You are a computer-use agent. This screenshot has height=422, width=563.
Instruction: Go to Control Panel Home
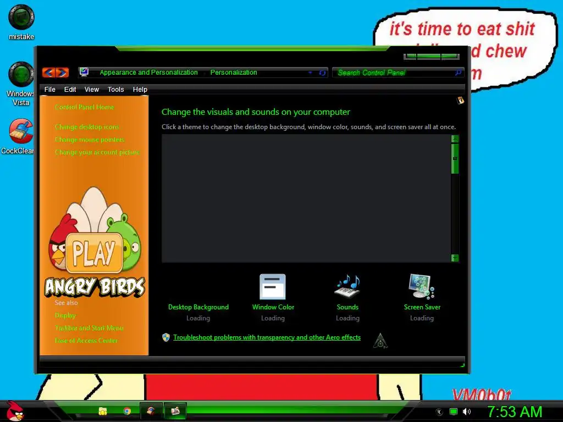tap(84, 107)
